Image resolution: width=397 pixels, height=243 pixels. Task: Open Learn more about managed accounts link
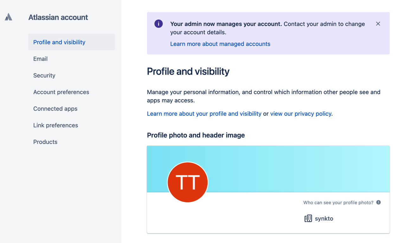coord(220,44)
